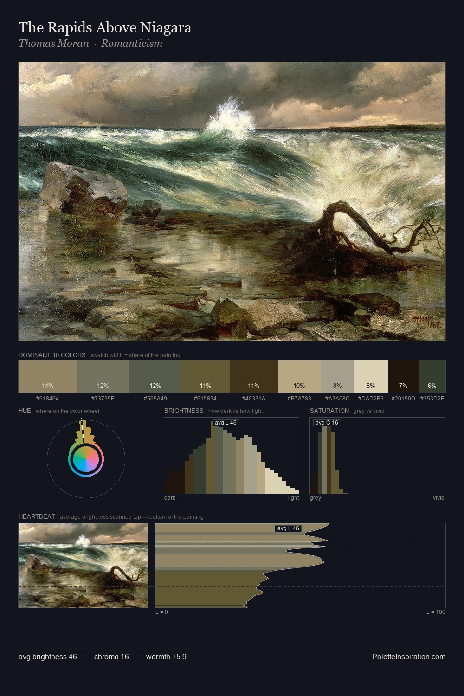
Task: Select the #20150D near-black swatch
Action: (x=404, y=376)
